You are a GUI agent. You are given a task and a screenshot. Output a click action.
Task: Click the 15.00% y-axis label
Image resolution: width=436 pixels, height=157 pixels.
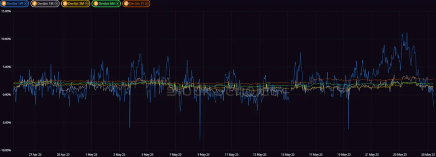[6, 11]
